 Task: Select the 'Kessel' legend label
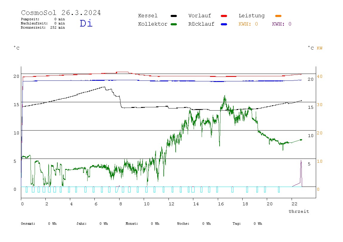pos(148,16)
